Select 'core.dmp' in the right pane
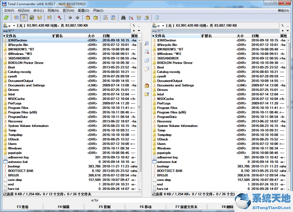 [219, 180]
